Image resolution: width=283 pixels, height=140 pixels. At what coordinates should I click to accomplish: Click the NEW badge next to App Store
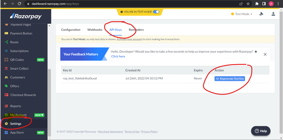40,132
